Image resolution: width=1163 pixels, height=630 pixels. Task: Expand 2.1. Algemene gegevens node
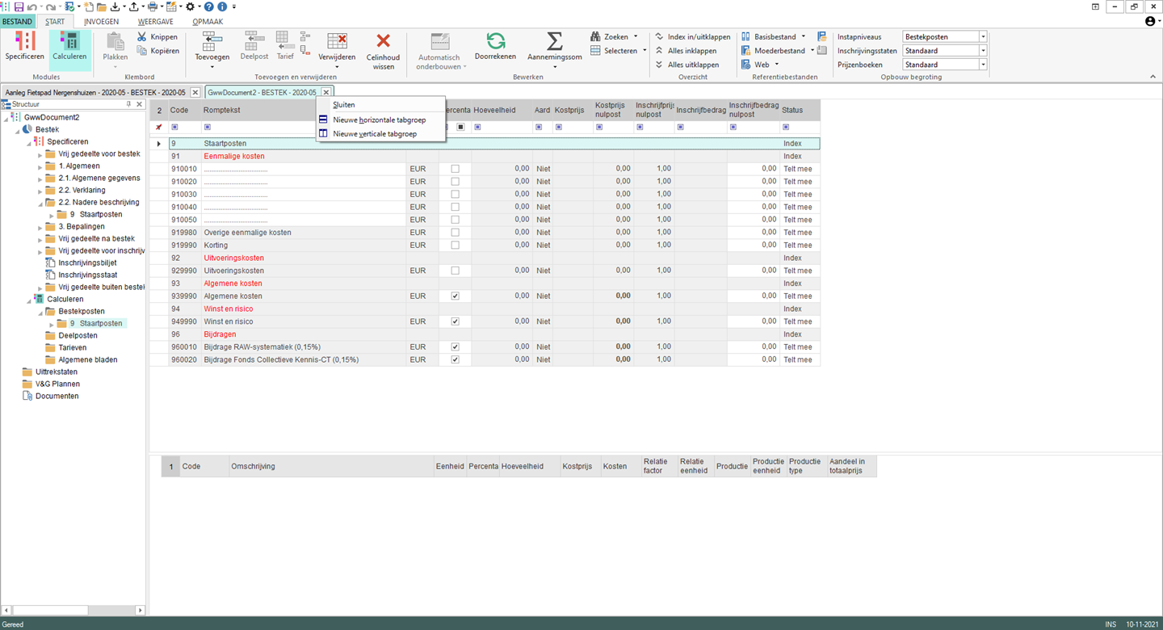pos(40,178)
